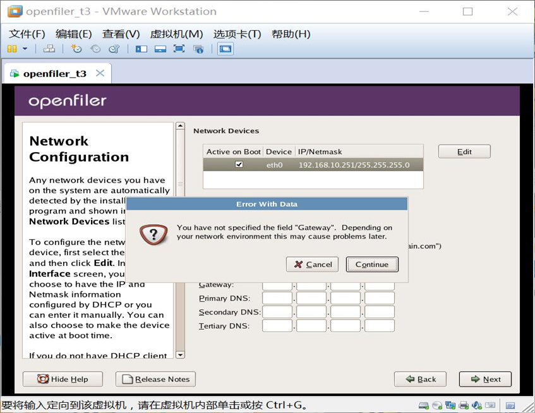
Task: Click the last Primary DNS octet field
Action: [380, 298]
